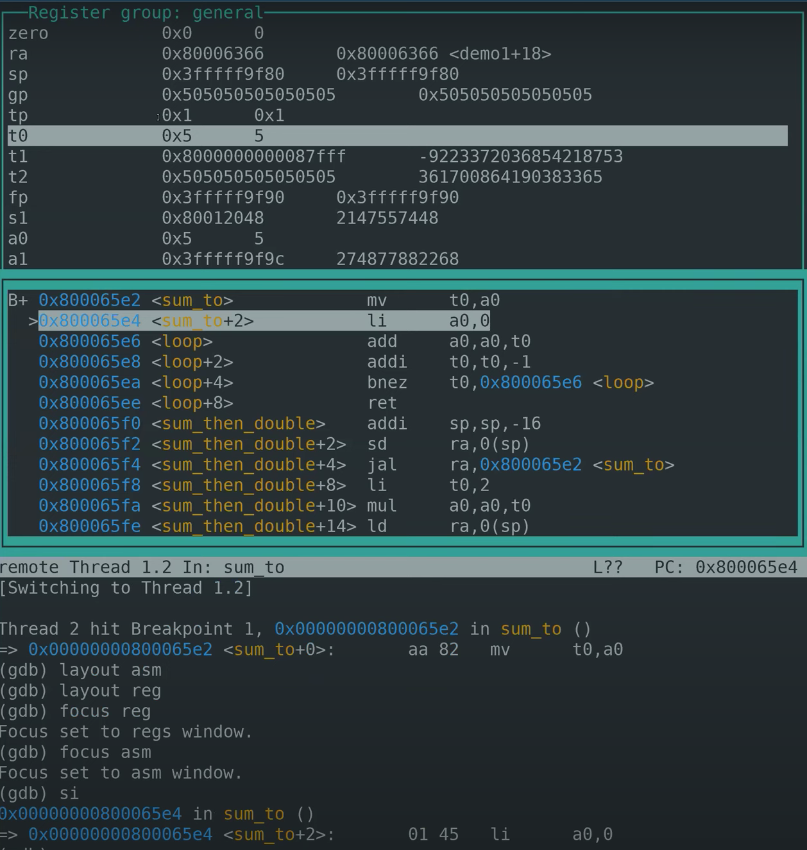Click the focus reg command line
This screenshot has width=807, height=850.
click(75, 711)
